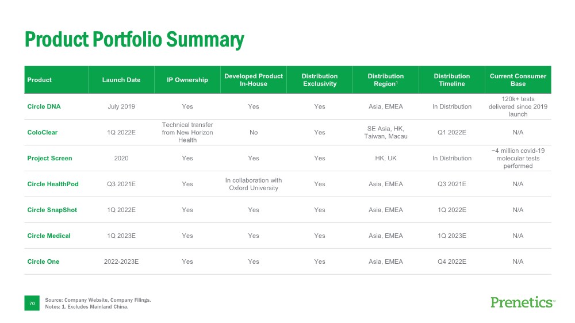This screenshot has height=323, width=575.
Task: Select the New Horizon Health transfer cell
Action: (x=187, y=132)
